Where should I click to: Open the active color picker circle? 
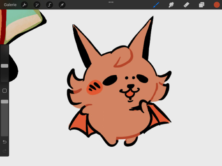coord(217,5)
